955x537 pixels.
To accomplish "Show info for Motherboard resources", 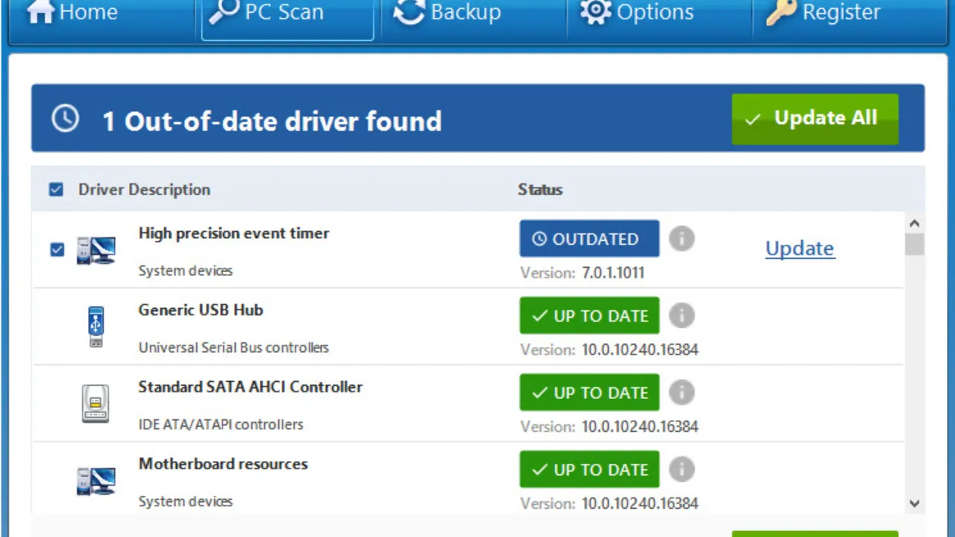I will (x=681, y=469).
